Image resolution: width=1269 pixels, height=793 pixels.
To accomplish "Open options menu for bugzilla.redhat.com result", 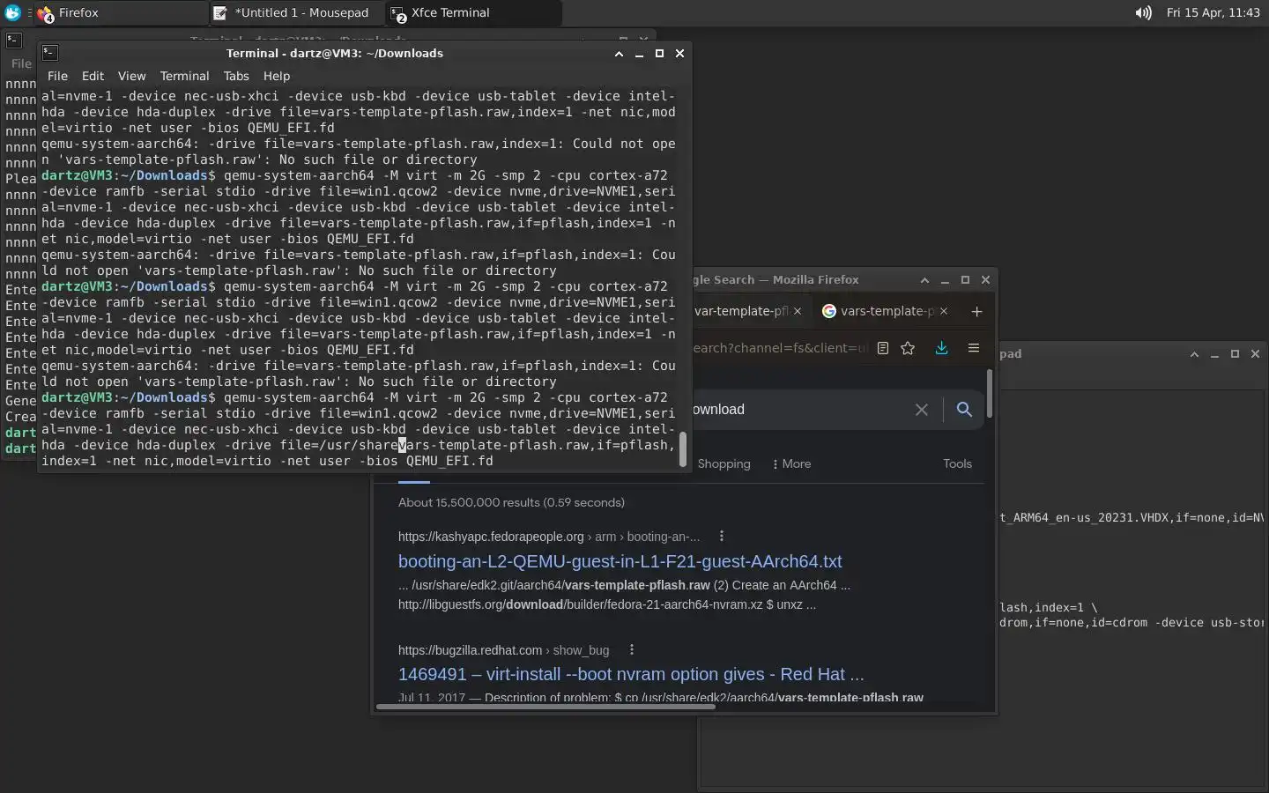I will [x=631, y=649].
